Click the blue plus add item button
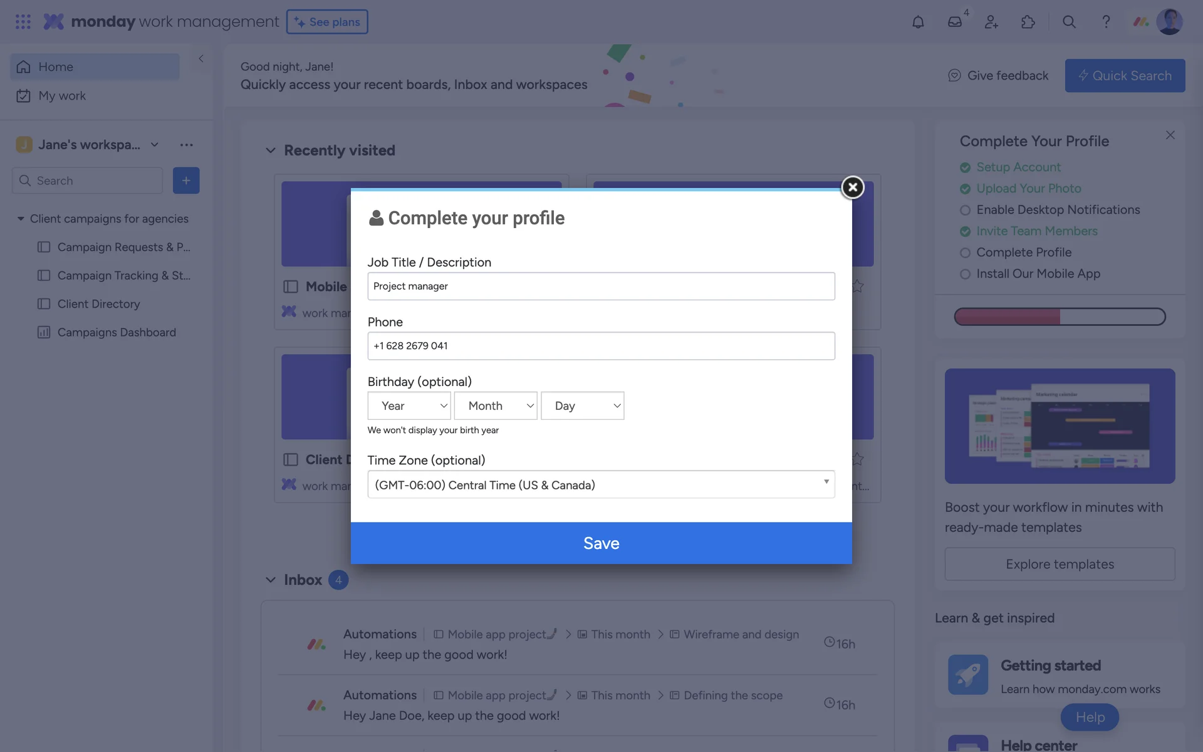The image size is (1203, 752). coord(186,180)
